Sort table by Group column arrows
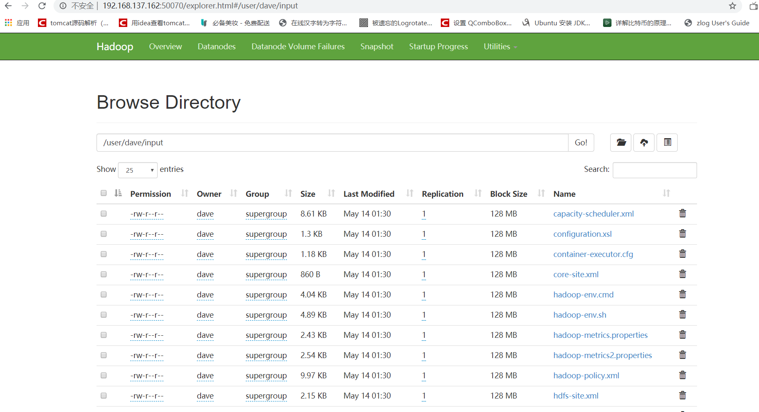 pyautogui.click(x=288, y=193)
